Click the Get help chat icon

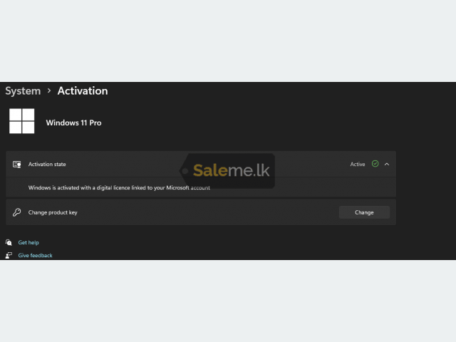[9, 242]
